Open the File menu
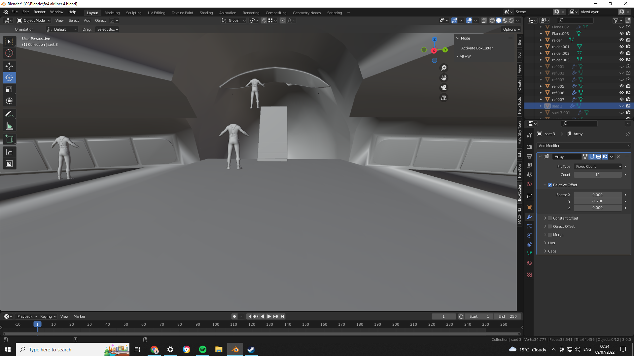Image resolution: width=634 pixels, height=356 pixels. [15, 12]
